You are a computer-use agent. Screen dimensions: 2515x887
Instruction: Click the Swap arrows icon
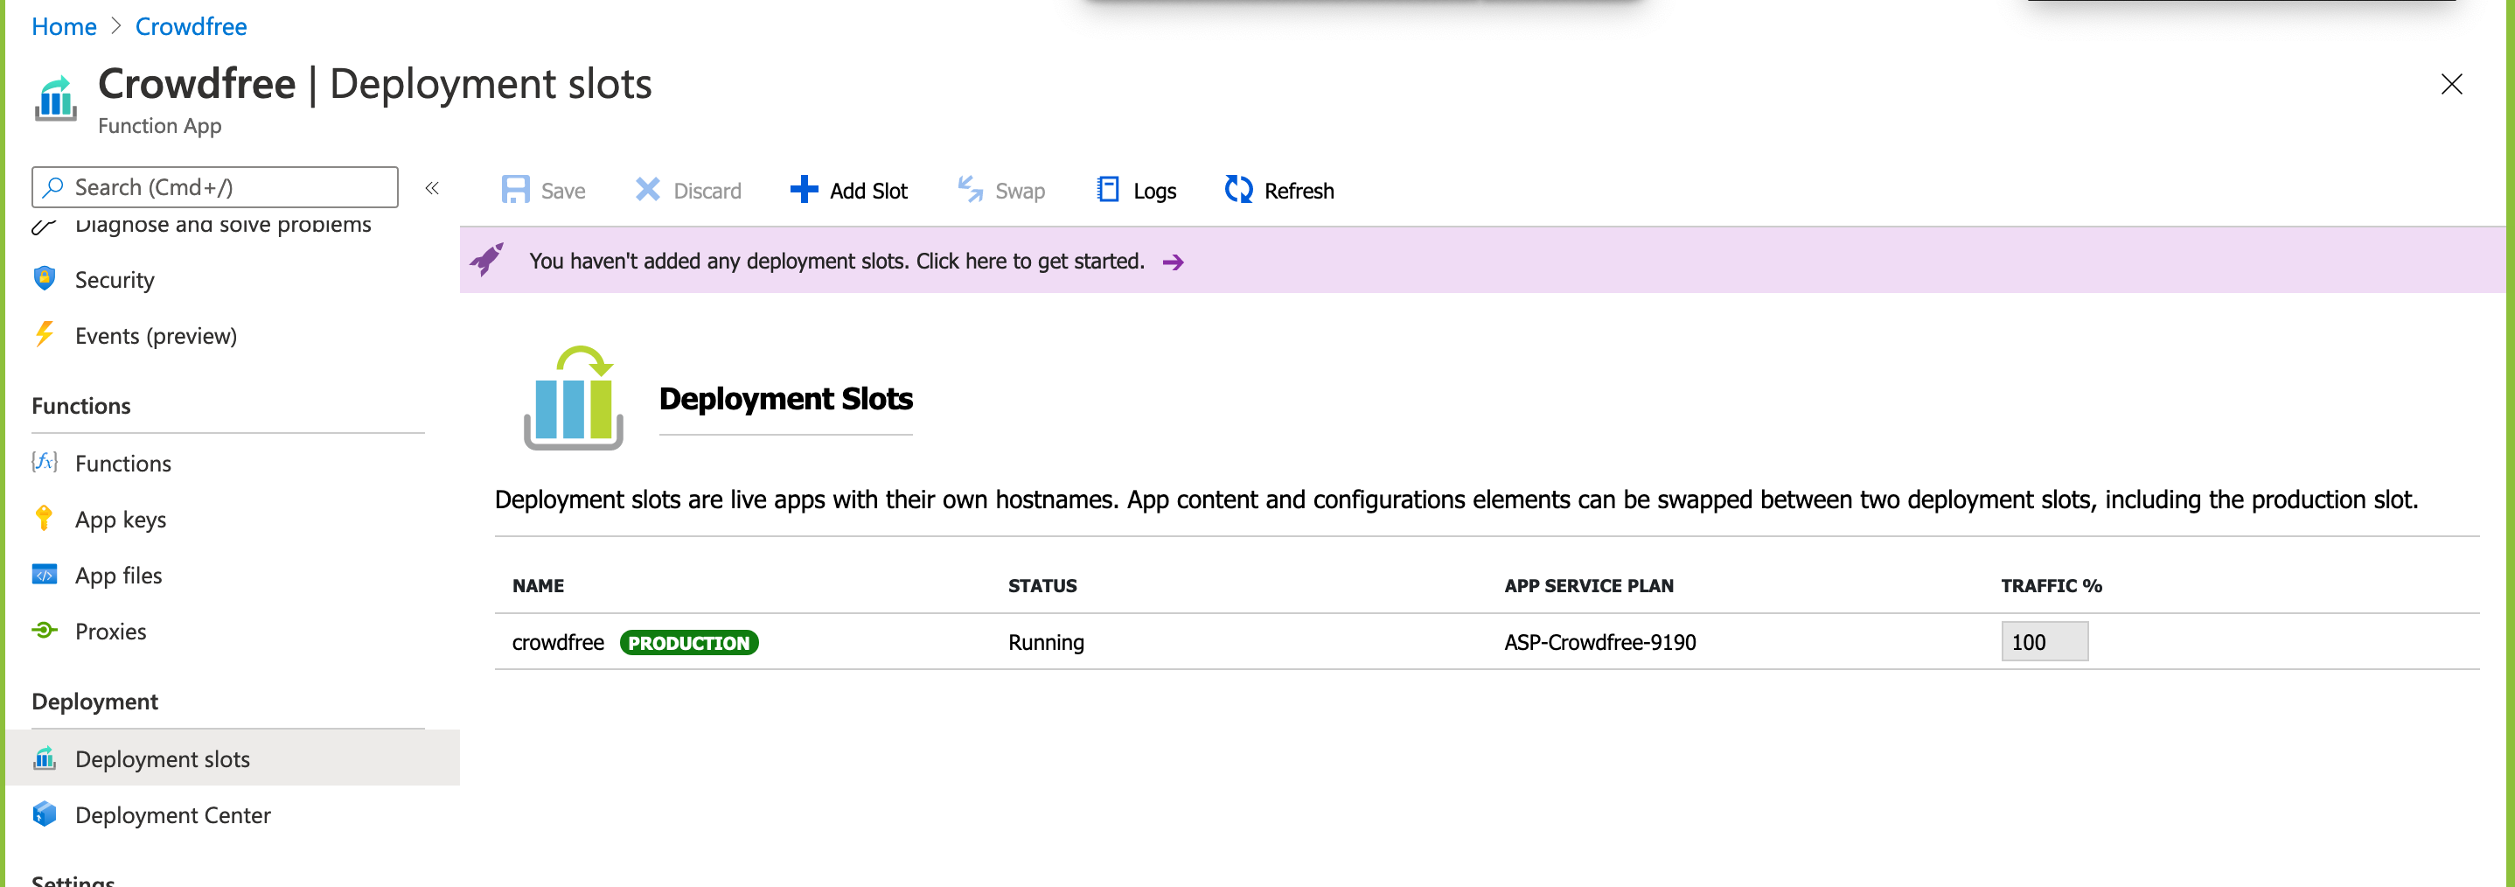pyautogui.click(x=970, y=190)
